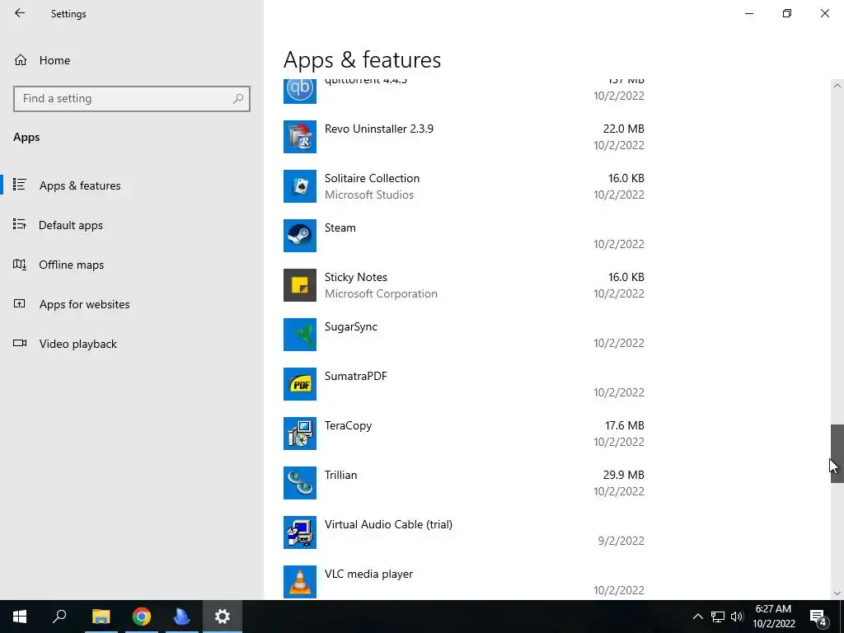Click the vertical scrollbar thumb

pyautogui.click(x=837, y=453)
